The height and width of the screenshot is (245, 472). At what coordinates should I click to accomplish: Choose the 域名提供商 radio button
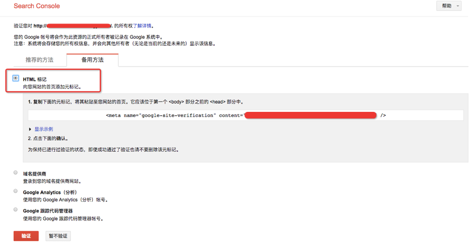tap(16, 173)
